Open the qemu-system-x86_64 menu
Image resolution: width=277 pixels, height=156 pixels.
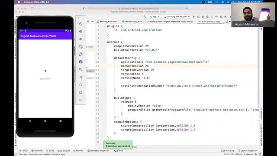36,2
